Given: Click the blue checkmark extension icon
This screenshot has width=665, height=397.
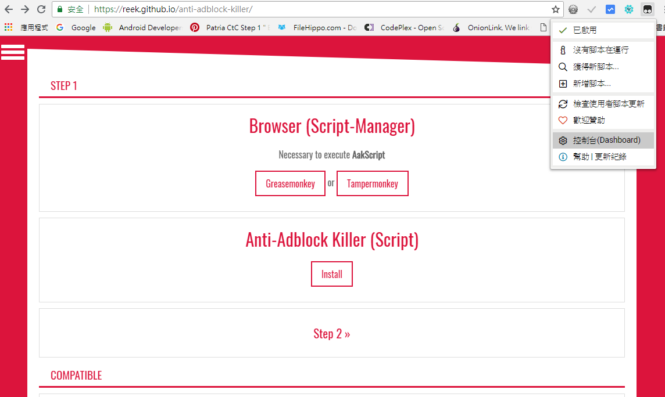Looking at the screenshot, I should click(610, 9).
